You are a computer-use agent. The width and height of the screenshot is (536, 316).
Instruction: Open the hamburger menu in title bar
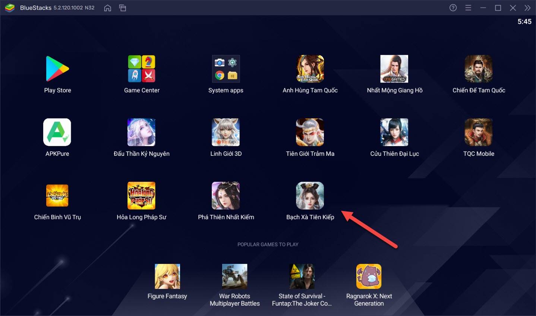point(468,8)
